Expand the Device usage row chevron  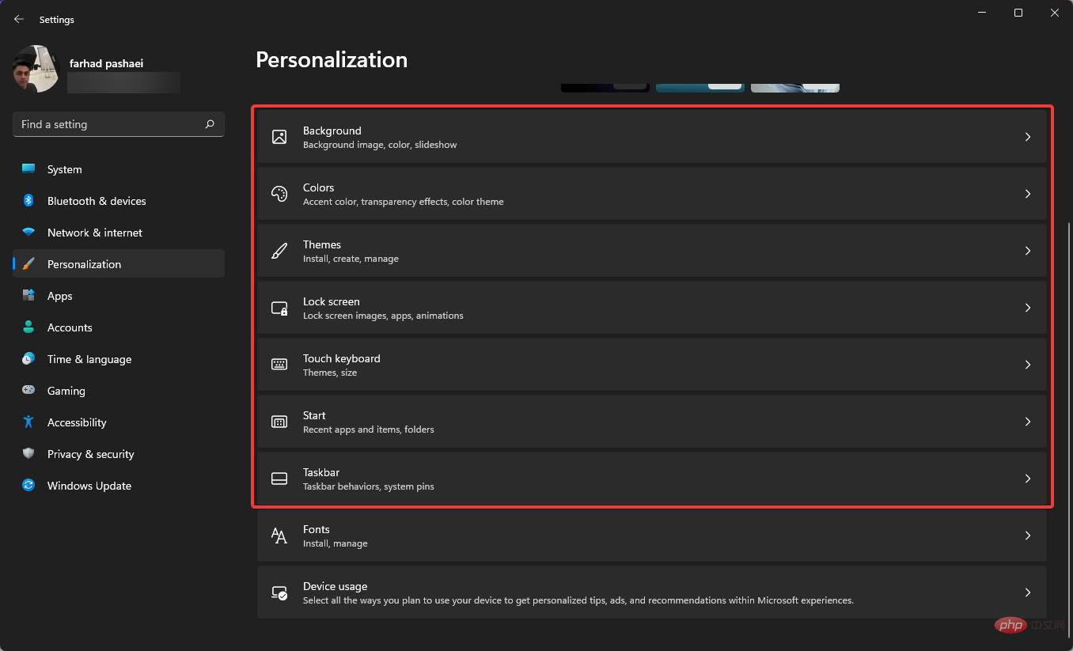[1028, 592]
